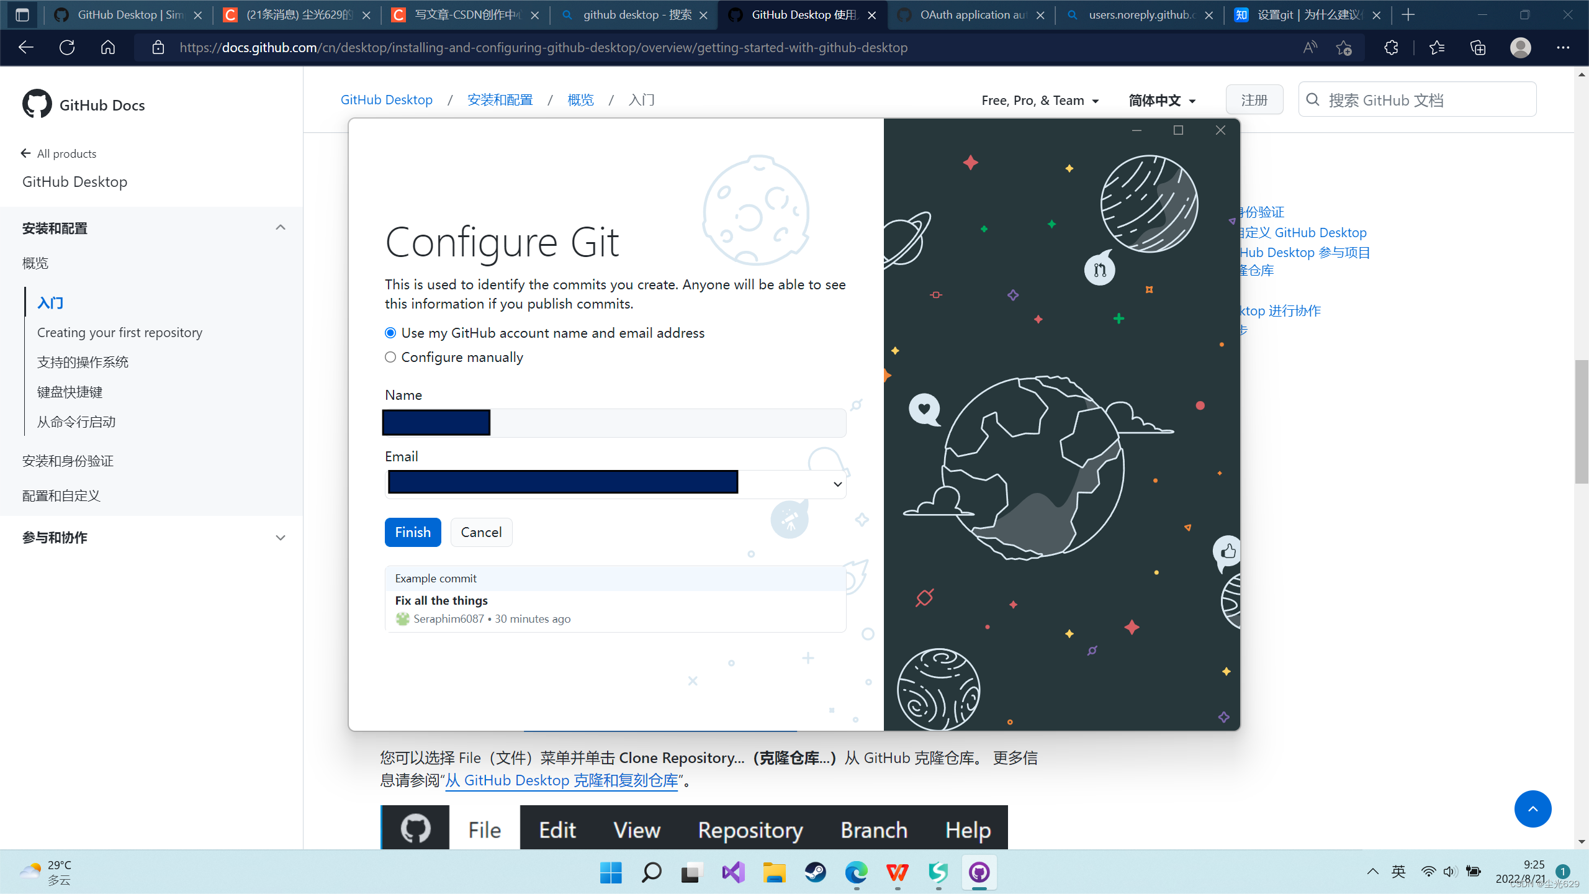Open the favorites list icon
This screenshot has height=894, width=1589.
tap(1436, 47)
